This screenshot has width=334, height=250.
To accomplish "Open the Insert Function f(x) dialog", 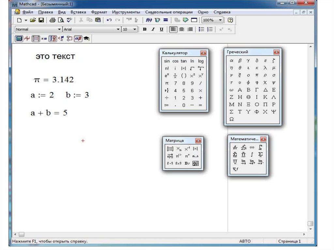I will [x=149, y=20].
